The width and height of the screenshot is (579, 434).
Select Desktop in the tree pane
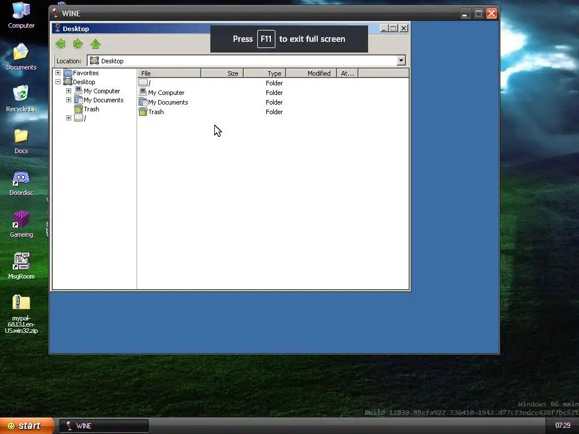click(79, 82)
